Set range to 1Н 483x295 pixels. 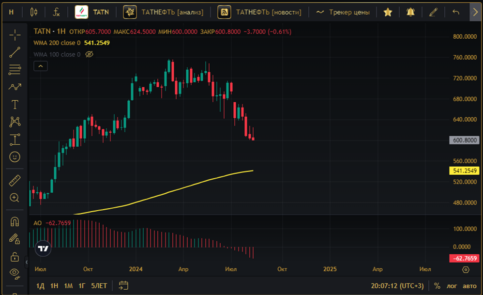pos(54,286)
